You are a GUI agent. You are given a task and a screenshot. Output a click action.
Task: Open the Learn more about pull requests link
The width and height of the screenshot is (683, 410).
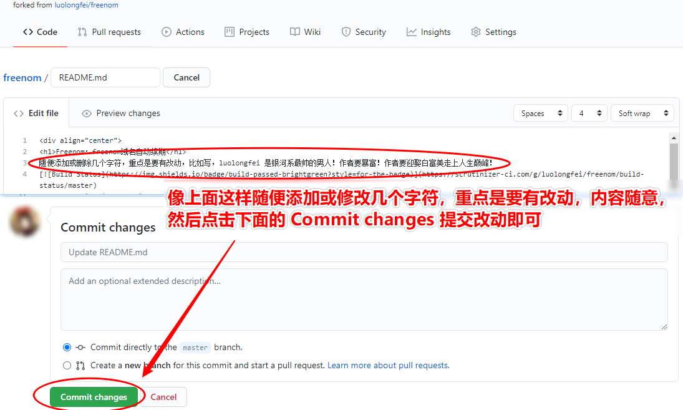[x=387, y=365]
